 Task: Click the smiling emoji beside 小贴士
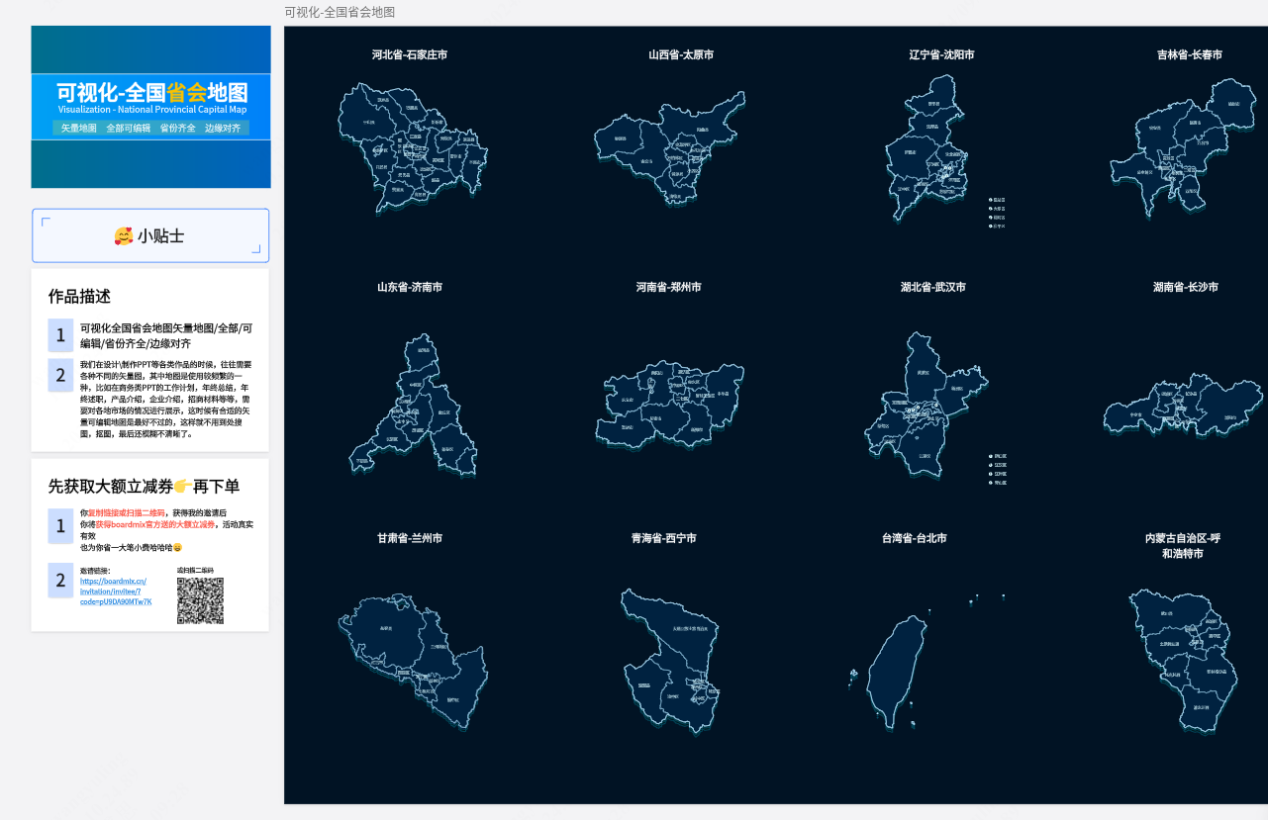click(x=124, y=235)
